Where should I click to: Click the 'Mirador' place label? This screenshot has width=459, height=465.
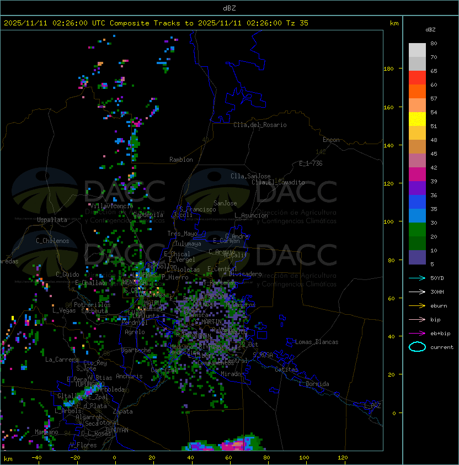232,374
